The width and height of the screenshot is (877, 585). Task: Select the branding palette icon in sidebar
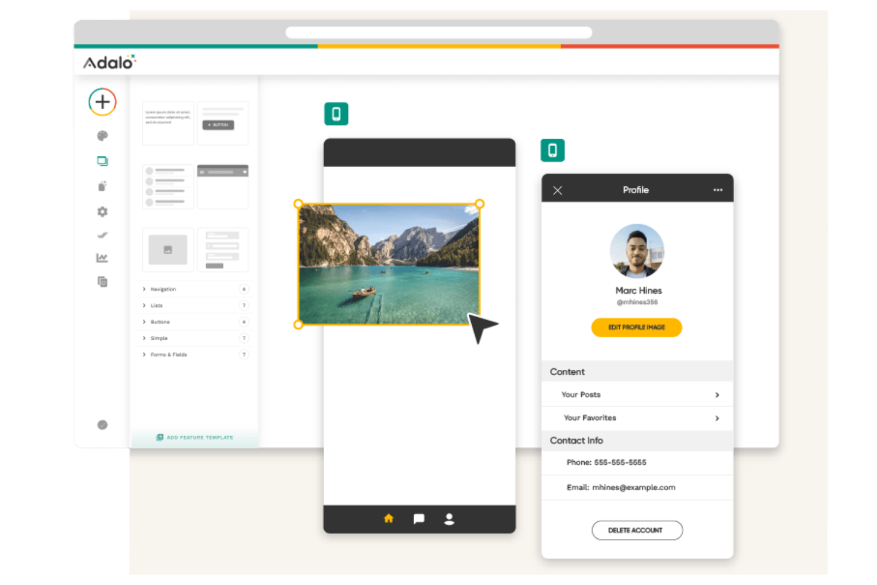pos(102,135)
